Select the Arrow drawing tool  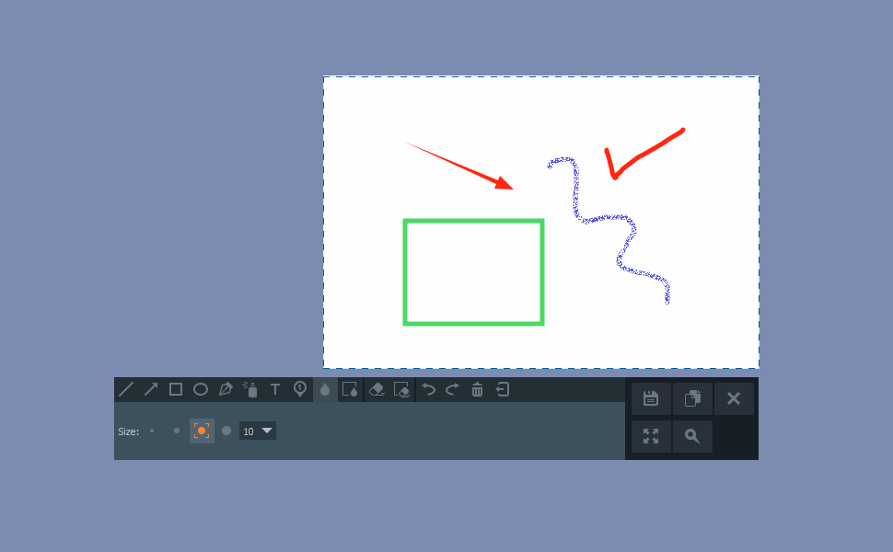151,389
